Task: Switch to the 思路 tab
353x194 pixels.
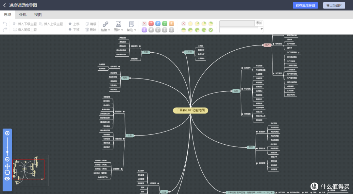Action: point(8,15)
